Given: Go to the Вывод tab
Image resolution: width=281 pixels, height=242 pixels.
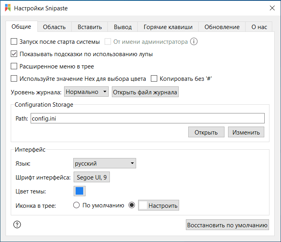Looking at the screenshot, I should coord(123,27).
